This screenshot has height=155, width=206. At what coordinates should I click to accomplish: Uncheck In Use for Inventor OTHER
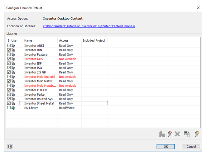pos(9,90)
